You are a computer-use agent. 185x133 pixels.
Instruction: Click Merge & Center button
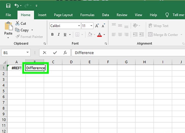point(166,35)
